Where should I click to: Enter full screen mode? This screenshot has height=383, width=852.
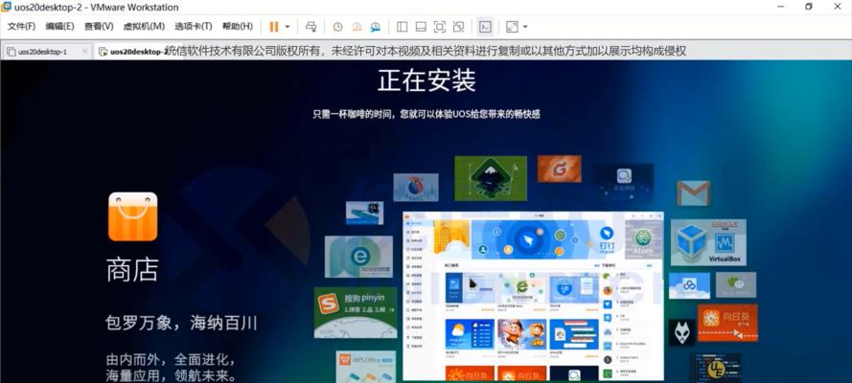pyautogui.click(x=440, y=27)
